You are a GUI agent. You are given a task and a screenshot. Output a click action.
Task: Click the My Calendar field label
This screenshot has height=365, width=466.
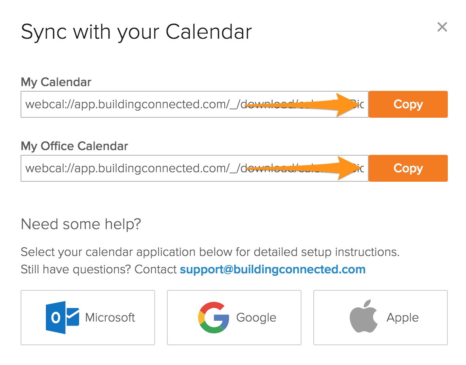[56, 82]
